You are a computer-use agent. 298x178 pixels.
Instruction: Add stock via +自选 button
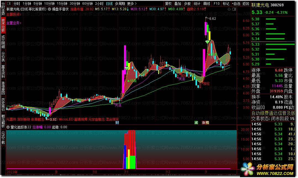[x=236, y=4]
